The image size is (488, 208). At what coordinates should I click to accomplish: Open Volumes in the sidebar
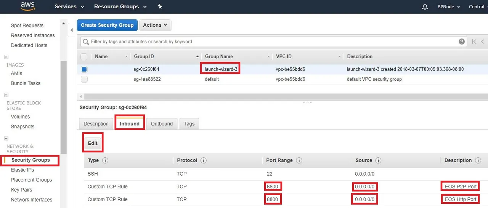click(20, 117)
